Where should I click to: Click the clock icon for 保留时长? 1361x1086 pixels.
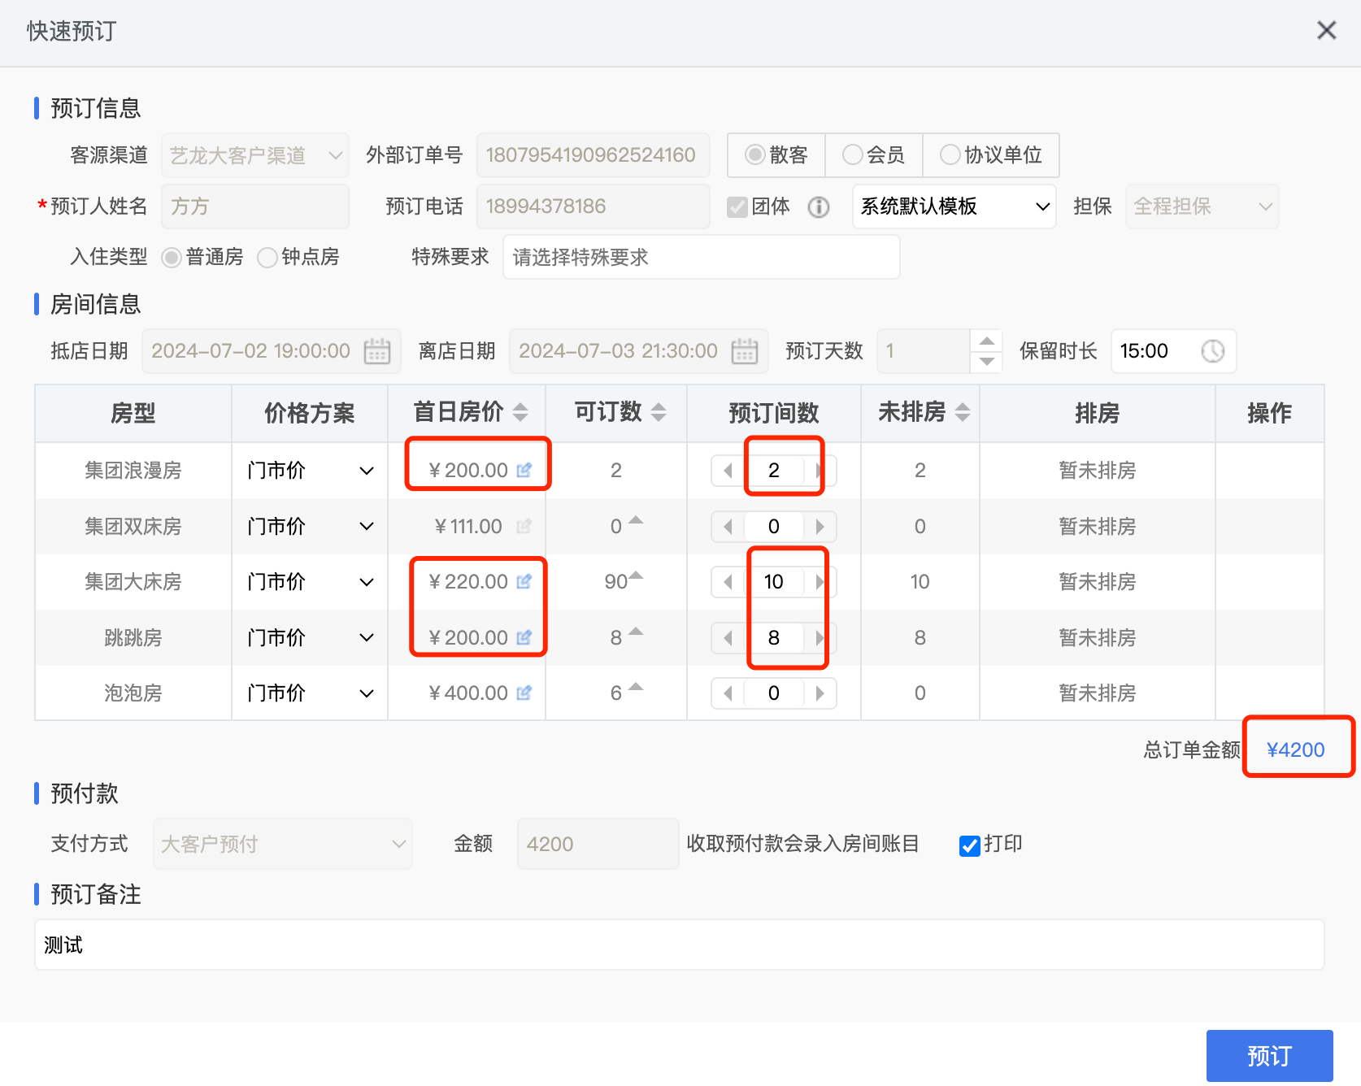point(1212,351)
